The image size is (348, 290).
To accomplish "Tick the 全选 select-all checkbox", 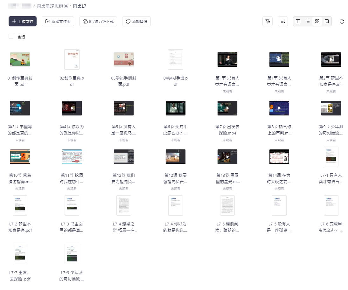I will coord(11,36).
